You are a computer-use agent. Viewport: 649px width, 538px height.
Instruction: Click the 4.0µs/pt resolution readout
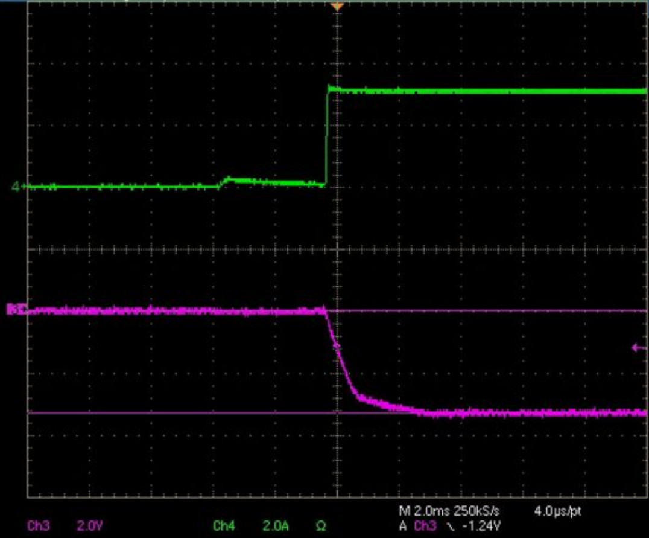pyautogui.click(x=558, y=511)
